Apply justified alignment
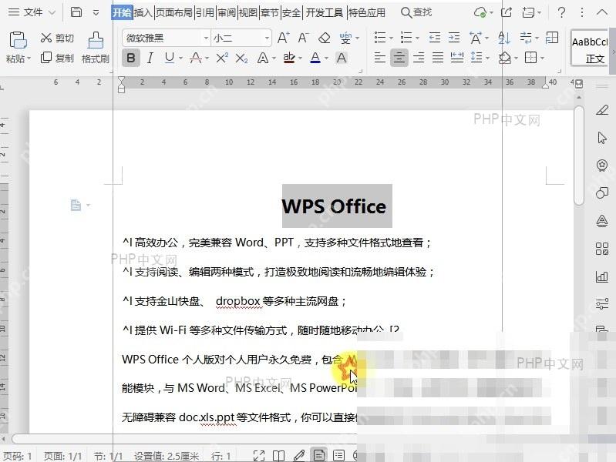The width and height of the screenshot is (616, 462). tap(438, 58)
